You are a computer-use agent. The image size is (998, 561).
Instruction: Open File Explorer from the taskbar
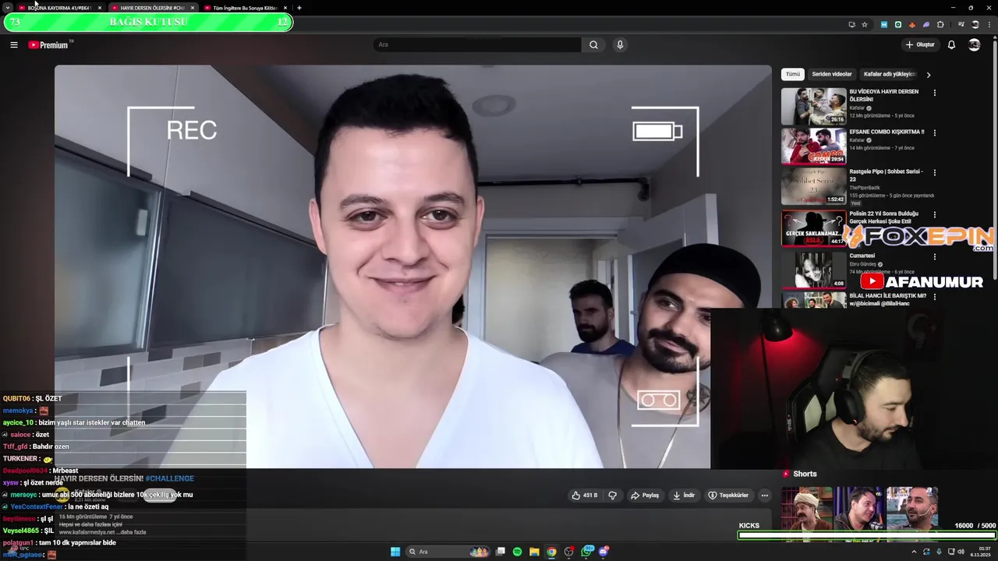534,552
